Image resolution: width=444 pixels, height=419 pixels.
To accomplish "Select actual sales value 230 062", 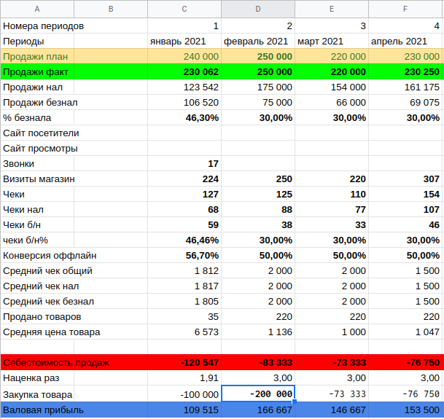I will (184, 71).
